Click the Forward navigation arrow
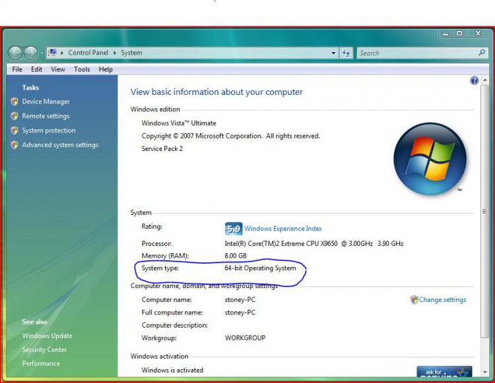The width and height of the screenshot is (495, 383). coord(31,53)
